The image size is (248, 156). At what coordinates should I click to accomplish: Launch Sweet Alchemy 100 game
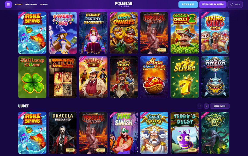click(63, 33)
